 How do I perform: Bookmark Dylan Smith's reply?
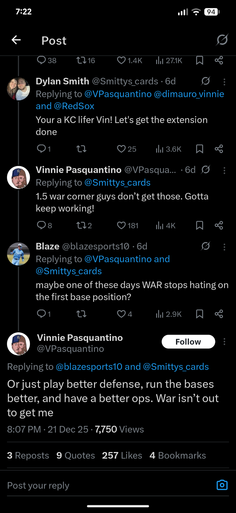(199, 149)
